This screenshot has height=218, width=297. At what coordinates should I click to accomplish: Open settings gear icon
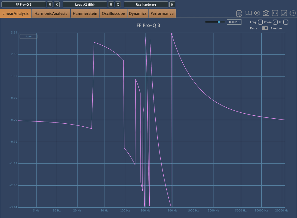pyautogui.click(x=293, y=13)
